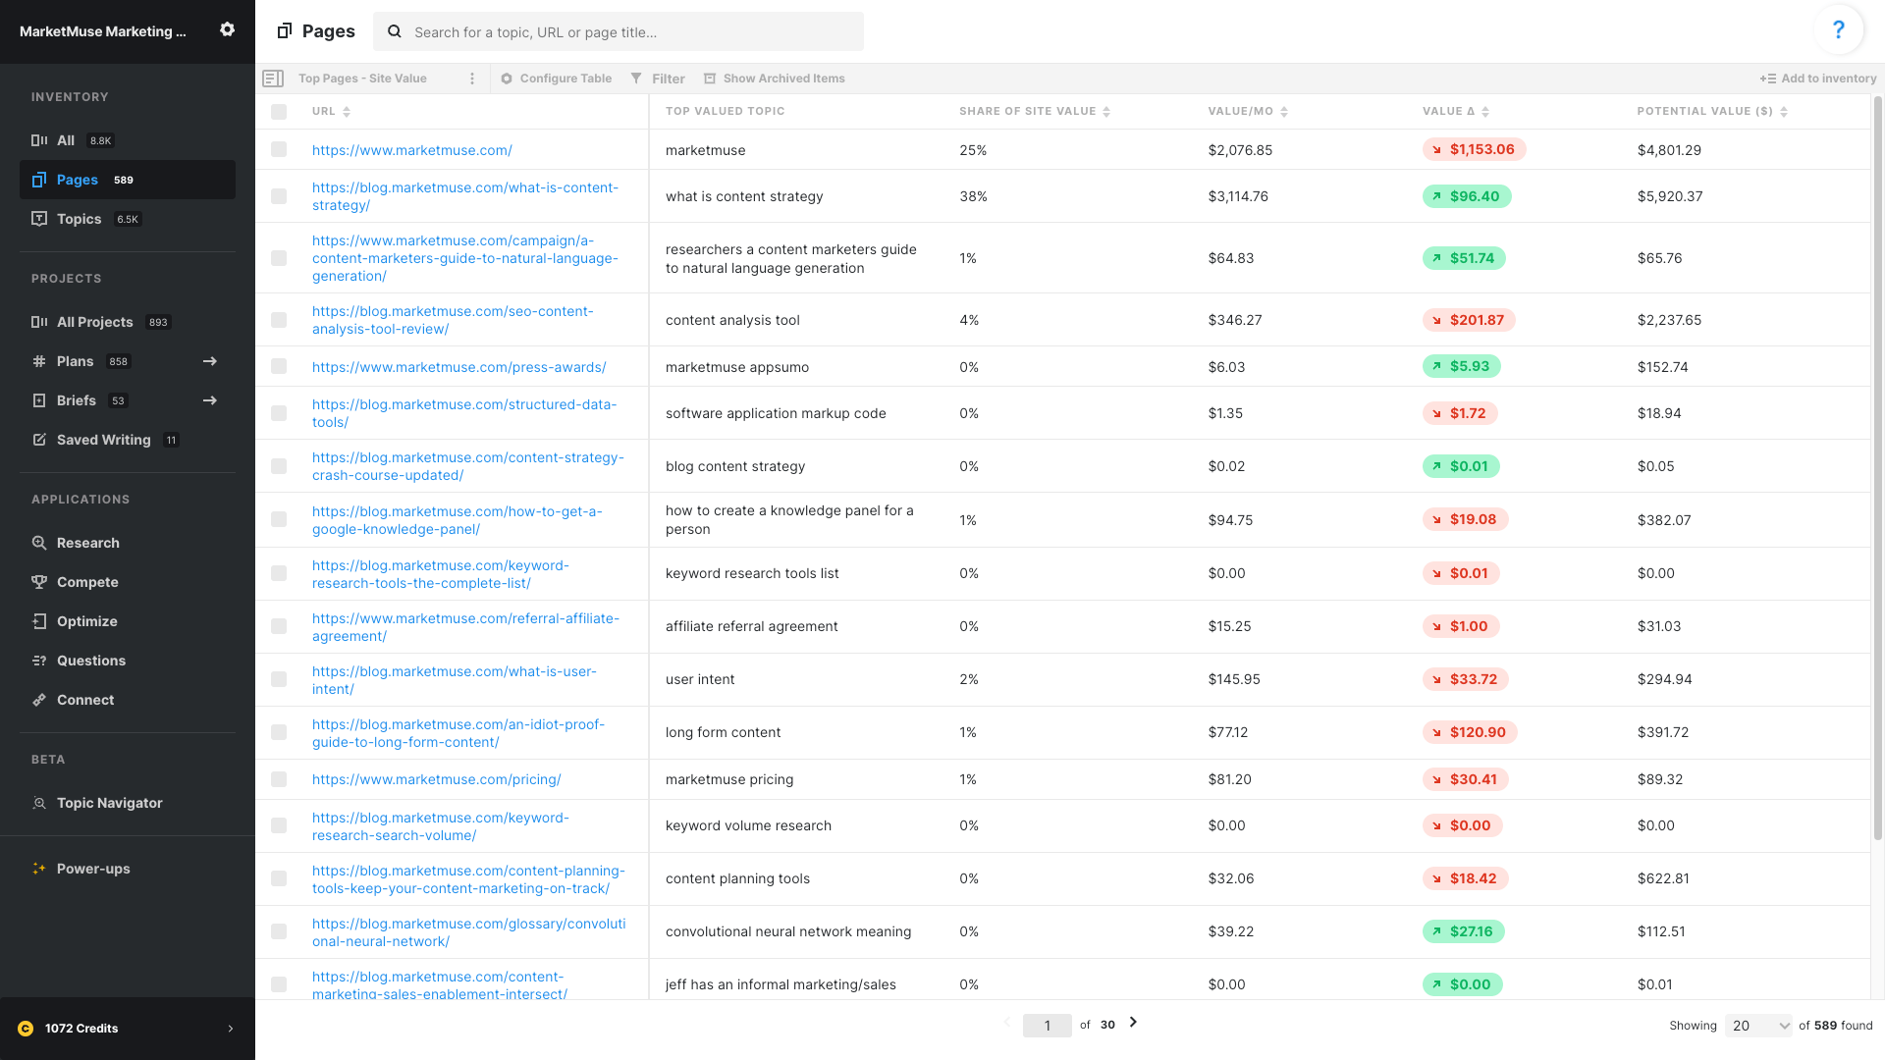Open the marketmuse.com pricing page link
This screenshot has height=1060, width=1885.
click(x=437, y=779)
